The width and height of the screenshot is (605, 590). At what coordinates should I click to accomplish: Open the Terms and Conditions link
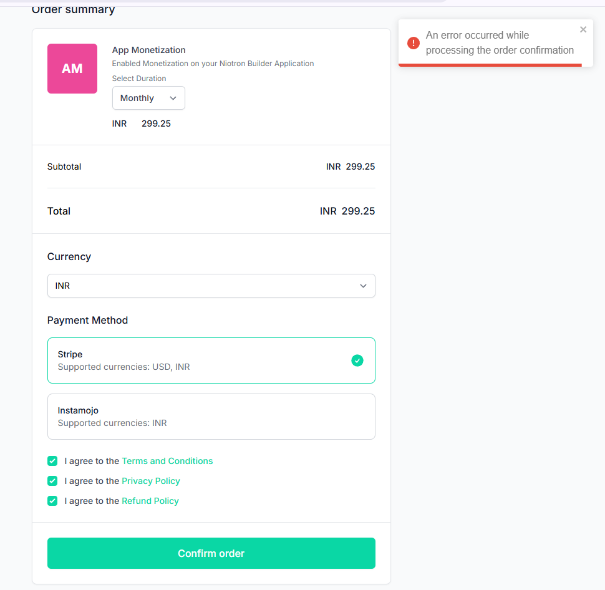tap(167, 461)
